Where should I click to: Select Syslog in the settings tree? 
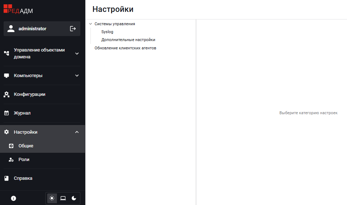point(107,32)
